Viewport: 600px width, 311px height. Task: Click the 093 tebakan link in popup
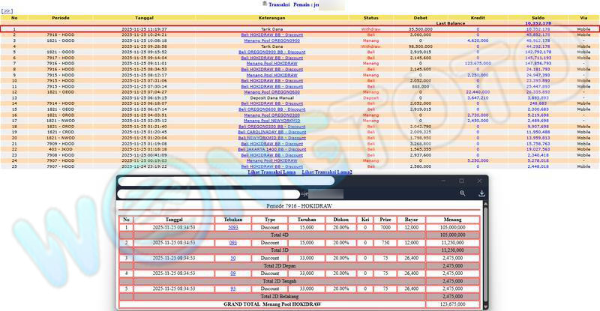(233, 243)
